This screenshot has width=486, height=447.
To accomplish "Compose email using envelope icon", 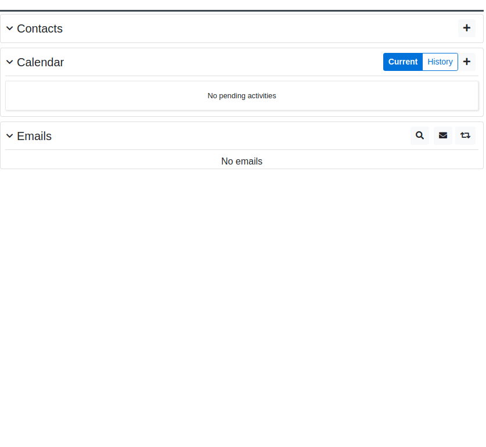I will [443, 135].
